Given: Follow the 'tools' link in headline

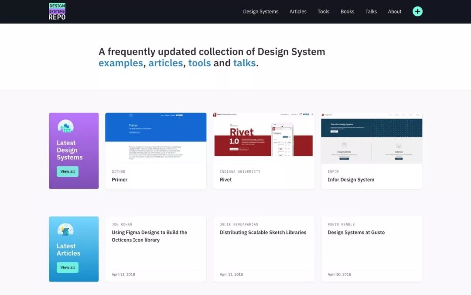Looking at the screenshot, I should [x=199, y=63].
